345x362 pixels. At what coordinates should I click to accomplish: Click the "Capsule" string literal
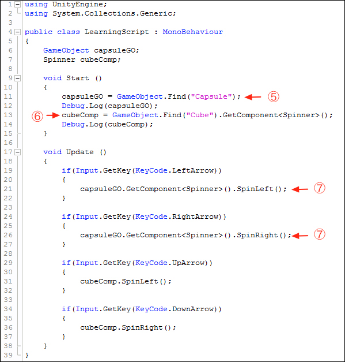pos(211,96)
